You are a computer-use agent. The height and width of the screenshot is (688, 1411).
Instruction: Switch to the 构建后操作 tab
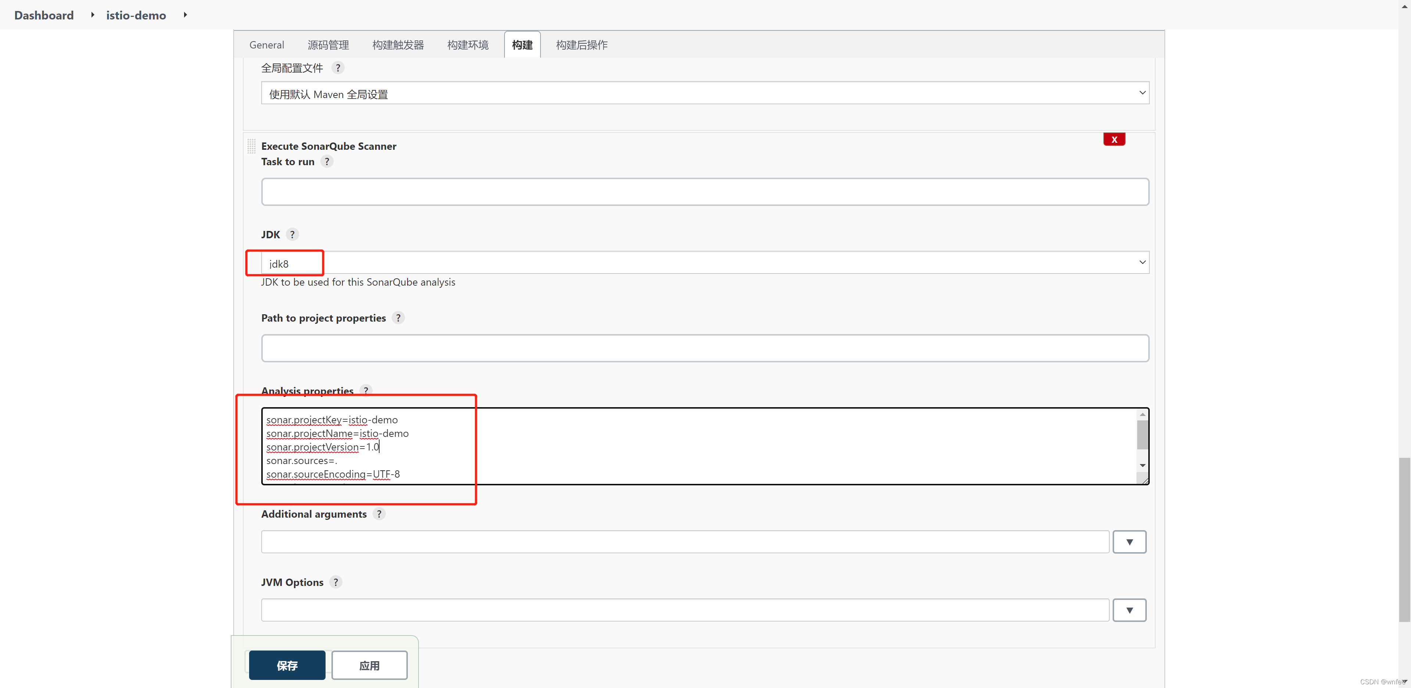coord(581,45)
